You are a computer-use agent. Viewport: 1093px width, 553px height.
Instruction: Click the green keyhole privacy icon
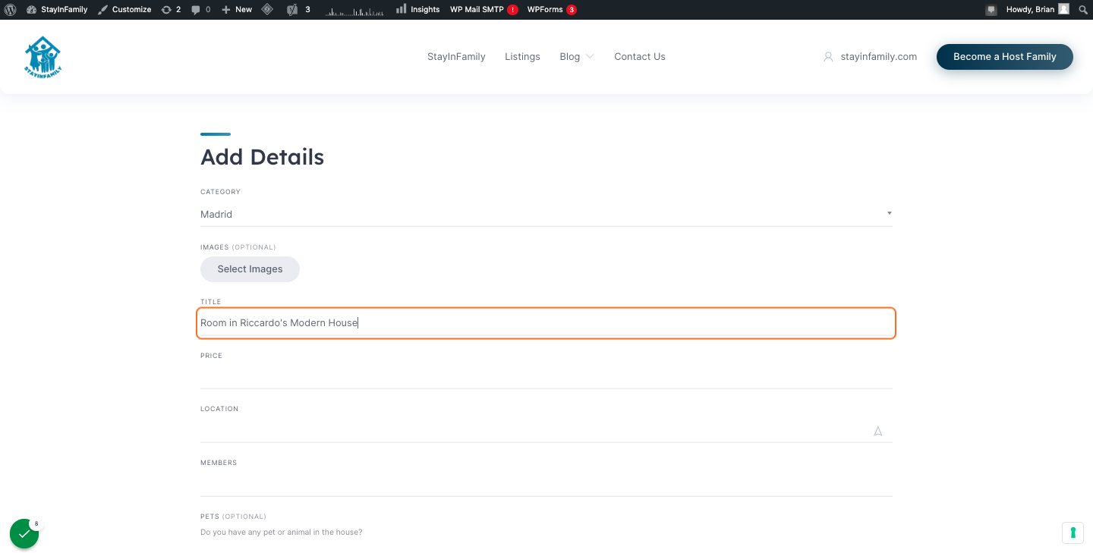1073,533
